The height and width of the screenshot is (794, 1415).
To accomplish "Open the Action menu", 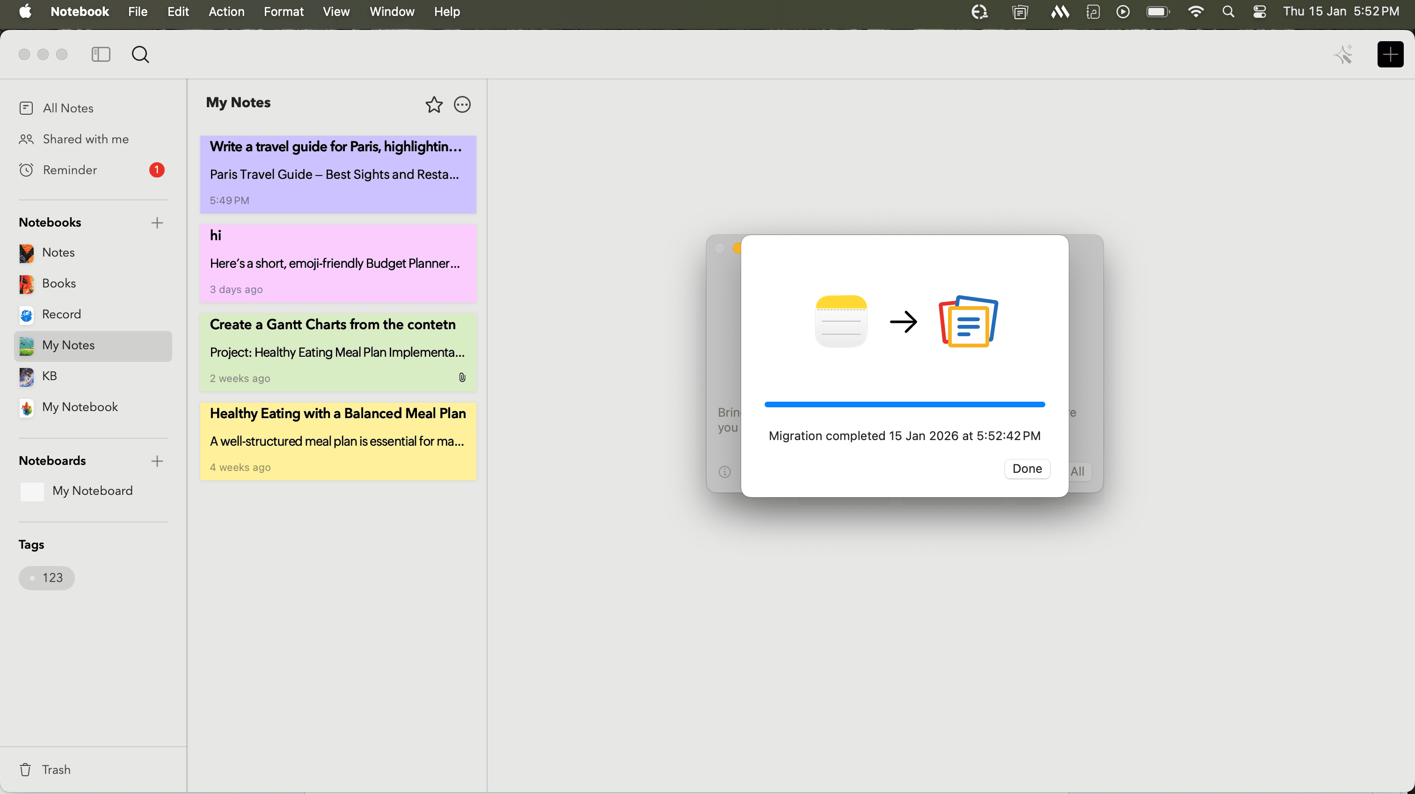I will coord(226,12).
